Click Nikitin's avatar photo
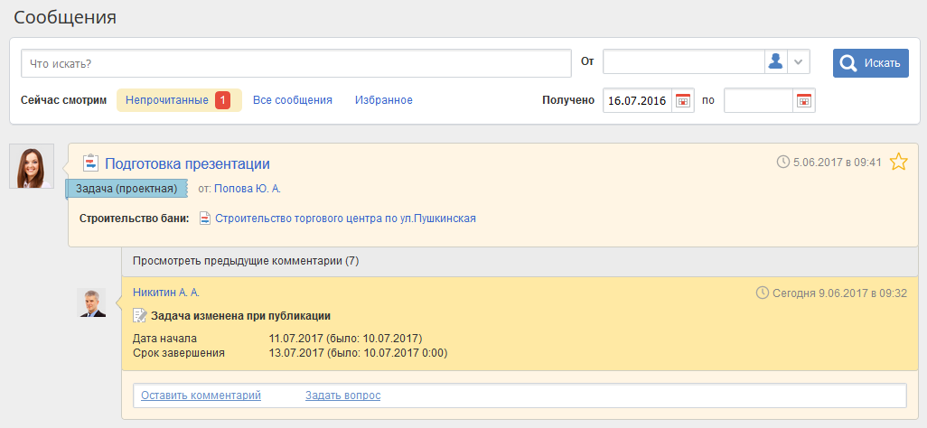The width and height of the screenshot is (927, 428). (91, 302)
